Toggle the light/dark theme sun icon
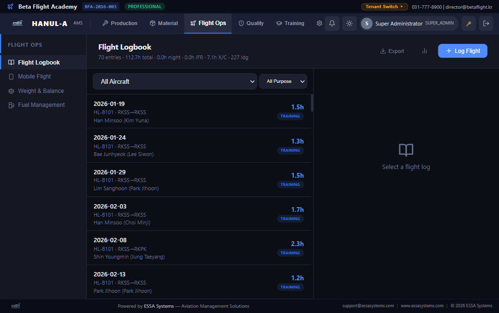Screen dimensions: 499x313 click(x=349, y=24)
